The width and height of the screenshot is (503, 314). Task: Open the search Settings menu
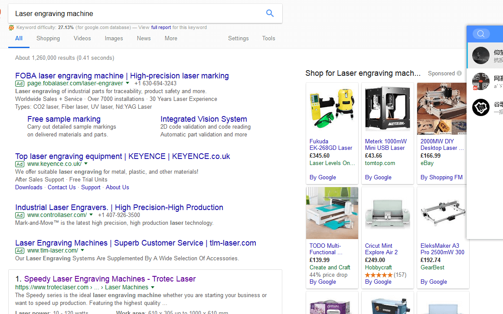[x=238, y=39]
